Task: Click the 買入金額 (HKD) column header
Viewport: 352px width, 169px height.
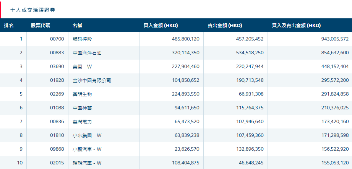Action: 161,26
